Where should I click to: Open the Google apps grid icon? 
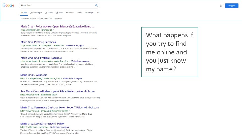221,6
